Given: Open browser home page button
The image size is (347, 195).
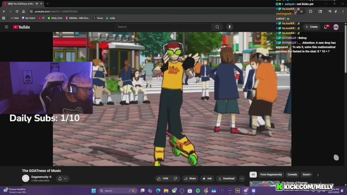Looking at the screenshot, I should click(x=23, y=11).
